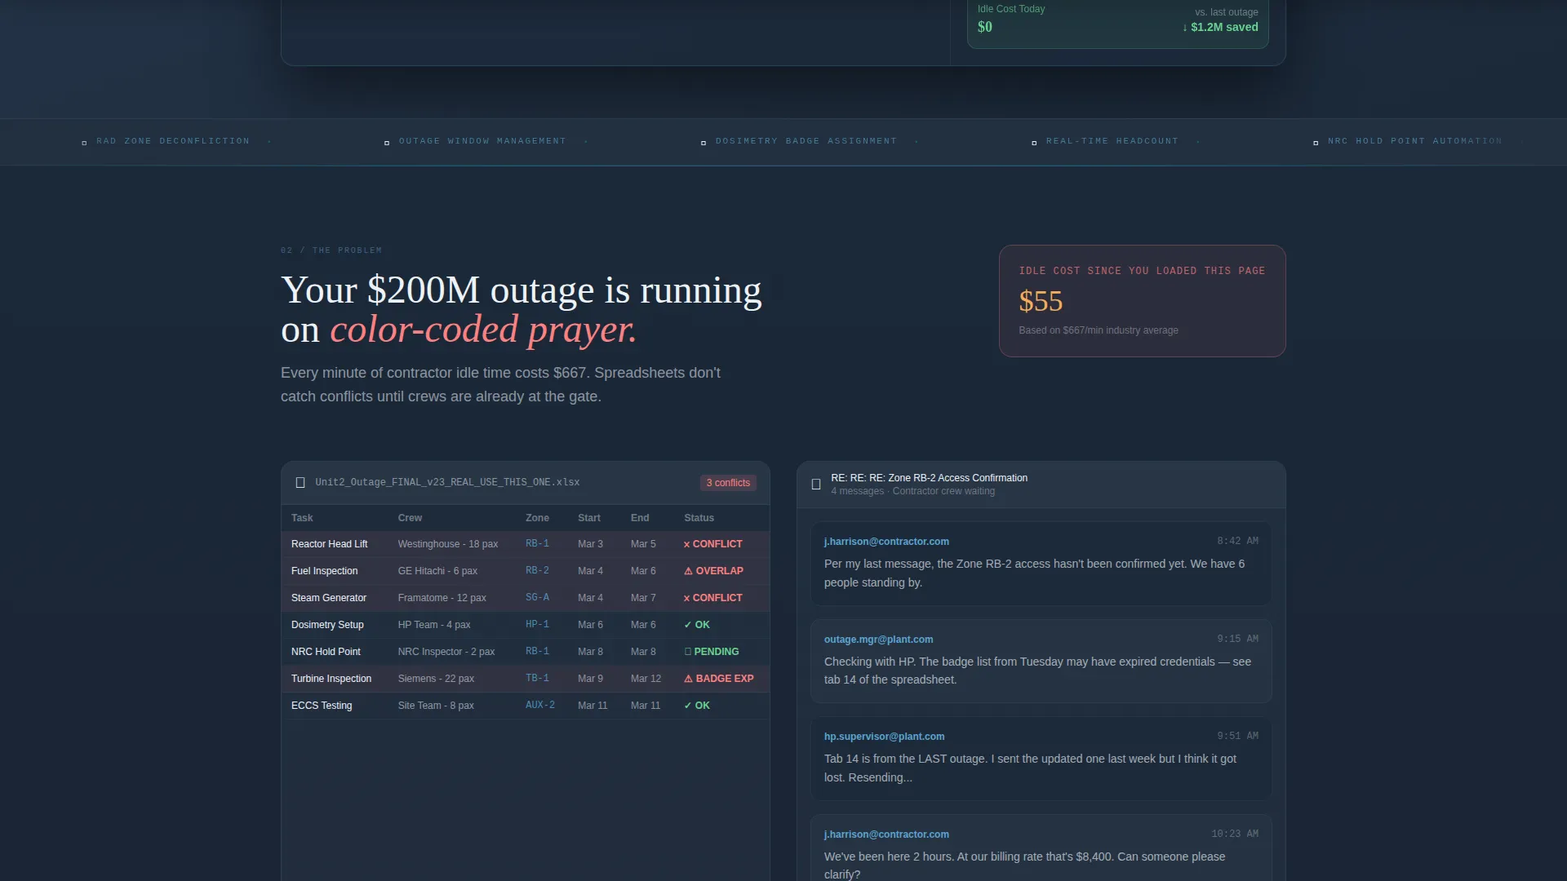Click zone code AUX-2
Viewport: 1567px width, 881px height.
click(x=540, y=706)
